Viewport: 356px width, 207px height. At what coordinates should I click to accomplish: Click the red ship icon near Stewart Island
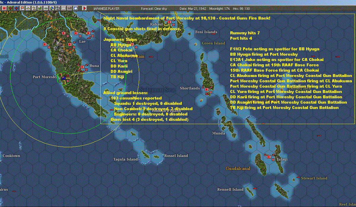[298, 178]
